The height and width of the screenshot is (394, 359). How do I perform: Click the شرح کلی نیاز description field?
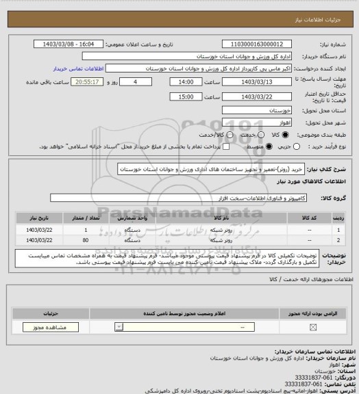211,169
